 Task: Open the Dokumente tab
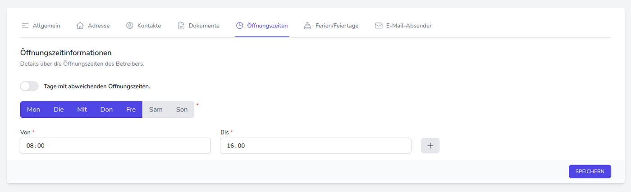pos(204,26)
